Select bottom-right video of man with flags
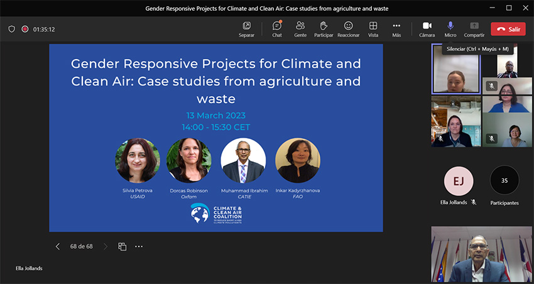The image size is (534, 284). pyautogui.click(x=482, y=254)
